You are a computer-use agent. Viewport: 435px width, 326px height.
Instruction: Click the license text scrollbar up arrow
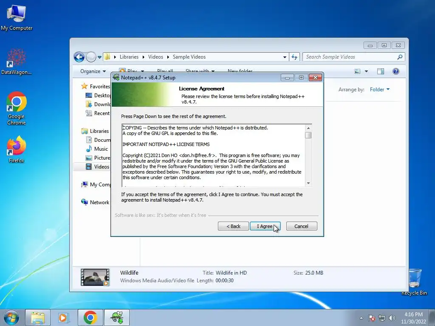click(308, 128)
